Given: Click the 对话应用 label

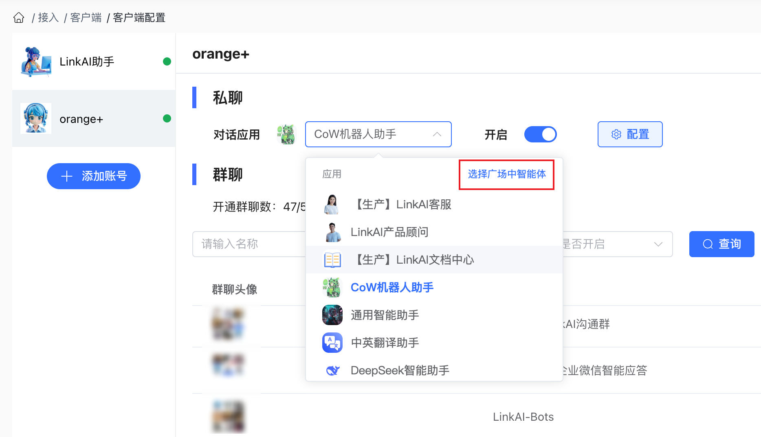Looking at the screenshot, I should [x=237, y=134].
